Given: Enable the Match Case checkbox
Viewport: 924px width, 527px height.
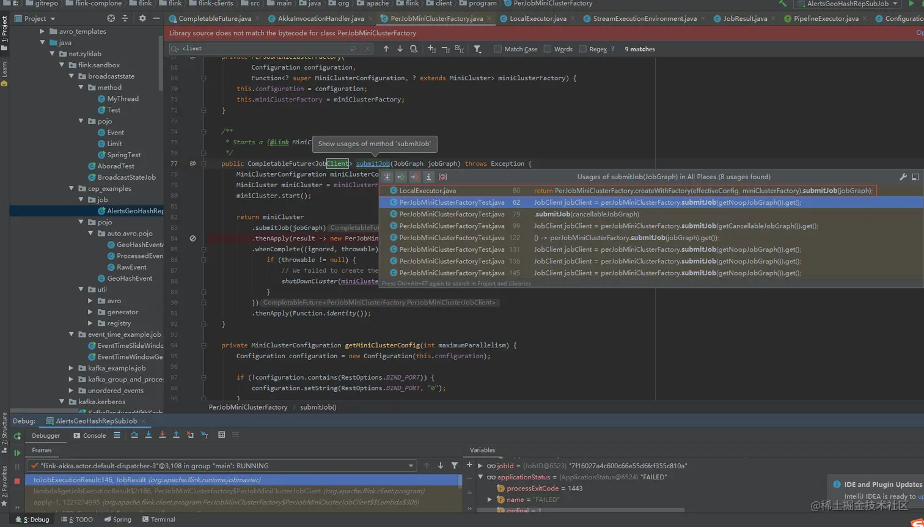Looking at the screenshot, I should [x=497, y=49].
